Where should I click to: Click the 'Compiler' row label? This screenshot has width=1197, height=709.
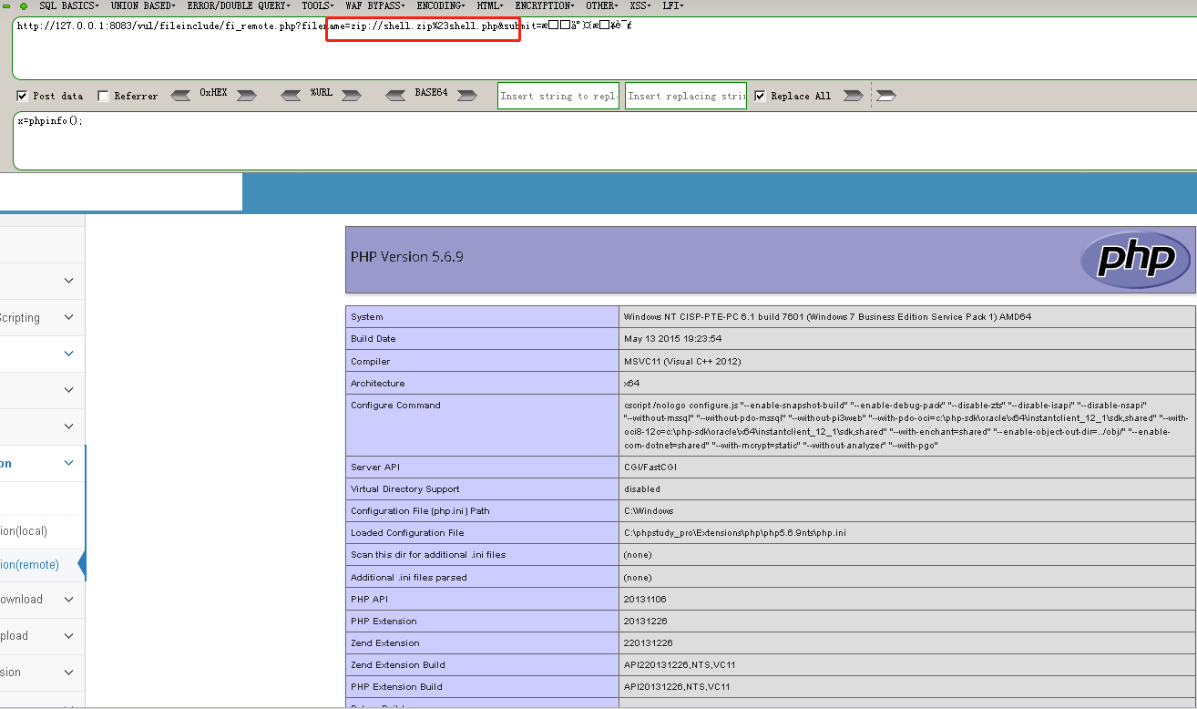[x=371, y=362]
